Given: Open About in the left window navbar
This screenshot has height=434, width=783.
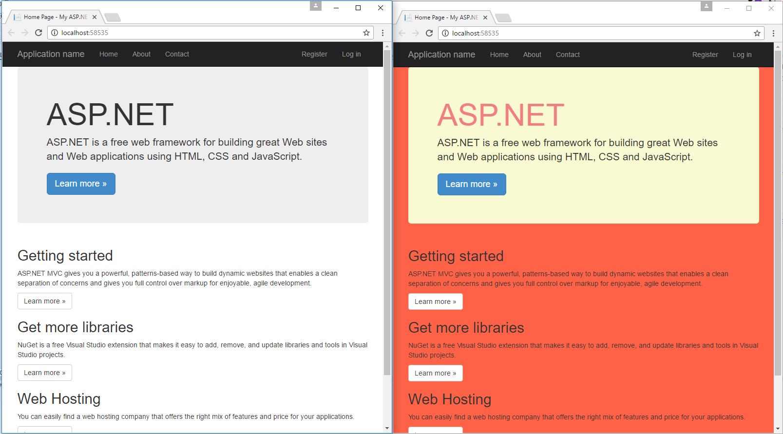Looking at the screenshot, I should [141, 54].
